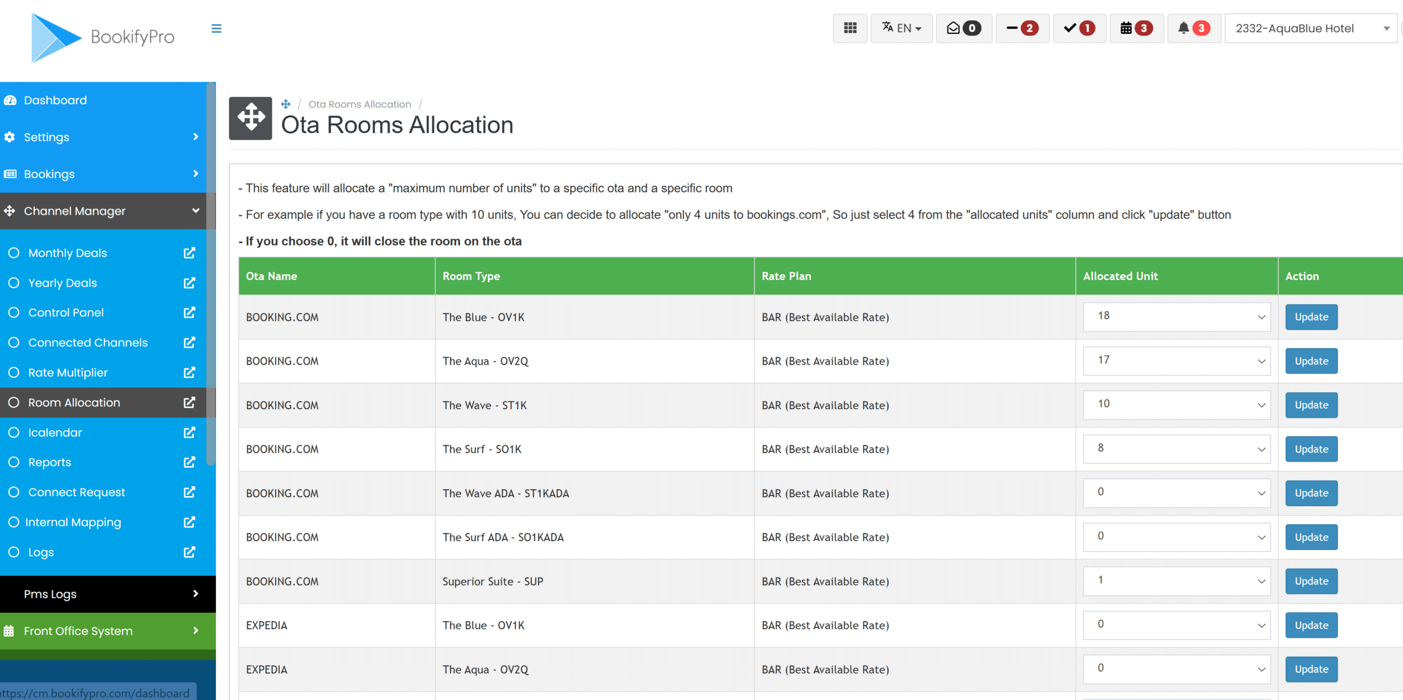Open the hotel selector showing 2332-AquaBlue Hotel

point(1310,28)
